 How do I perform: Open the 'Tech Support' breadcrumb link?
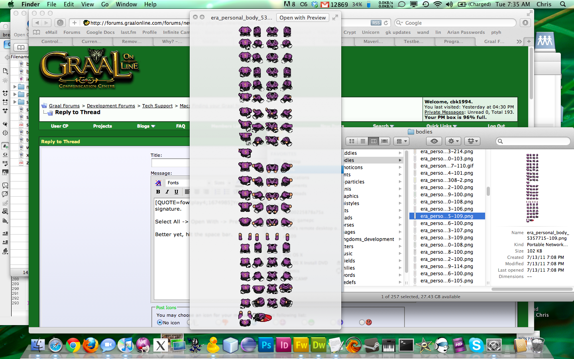[x=157, y=106]
